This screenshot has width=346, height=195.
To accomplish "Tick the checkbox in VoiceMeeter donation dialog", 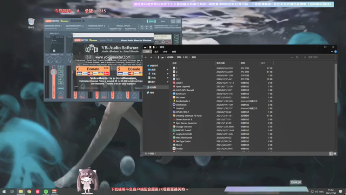I will click(77, 88).
